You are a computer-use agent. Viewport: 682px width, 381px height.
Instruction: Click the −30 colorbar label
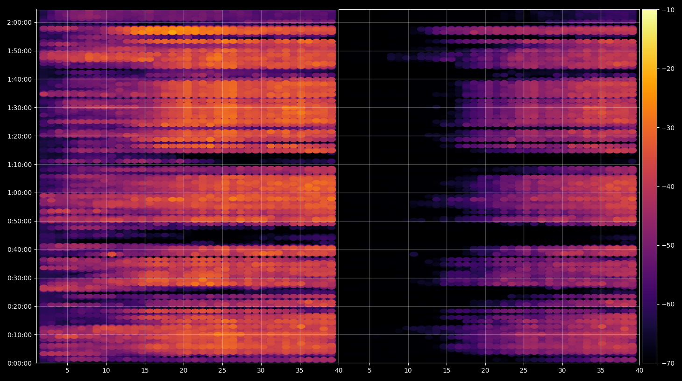(668, 128)
